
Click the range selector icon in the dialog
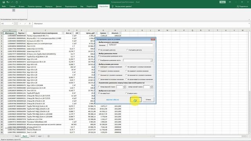pos(151,60)
